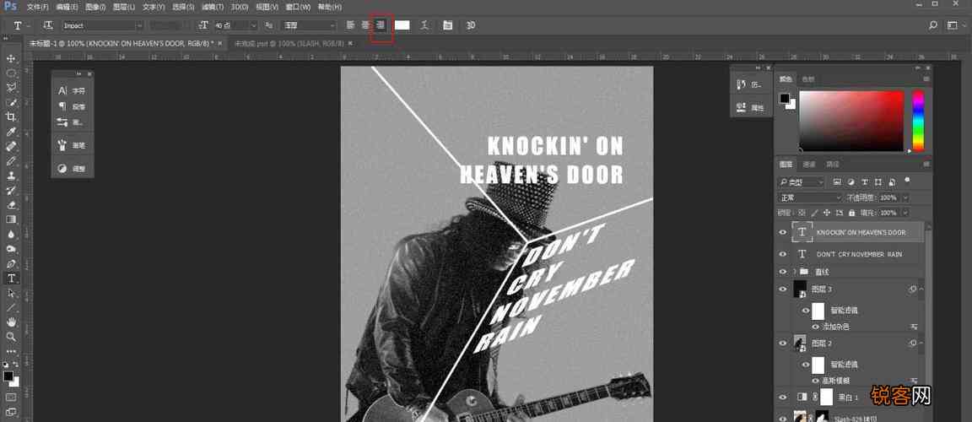Screen dimensions: 972x422
Task: Hide the DON'T CRY NOVEMBER RAIN layer
Action: [782, 254]
